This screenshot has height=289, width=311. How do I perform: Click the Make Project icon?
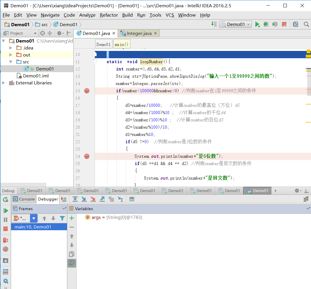pos(214,24)
